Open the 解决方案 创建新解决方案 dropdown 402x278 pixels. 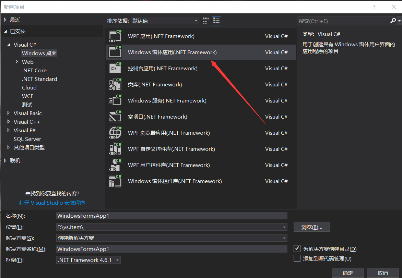coord(172,238)
